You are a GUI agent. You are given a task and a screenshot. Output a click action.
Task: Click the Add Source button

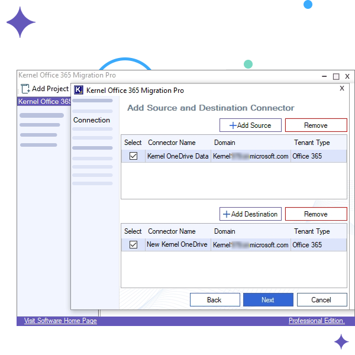click(250, 125)
